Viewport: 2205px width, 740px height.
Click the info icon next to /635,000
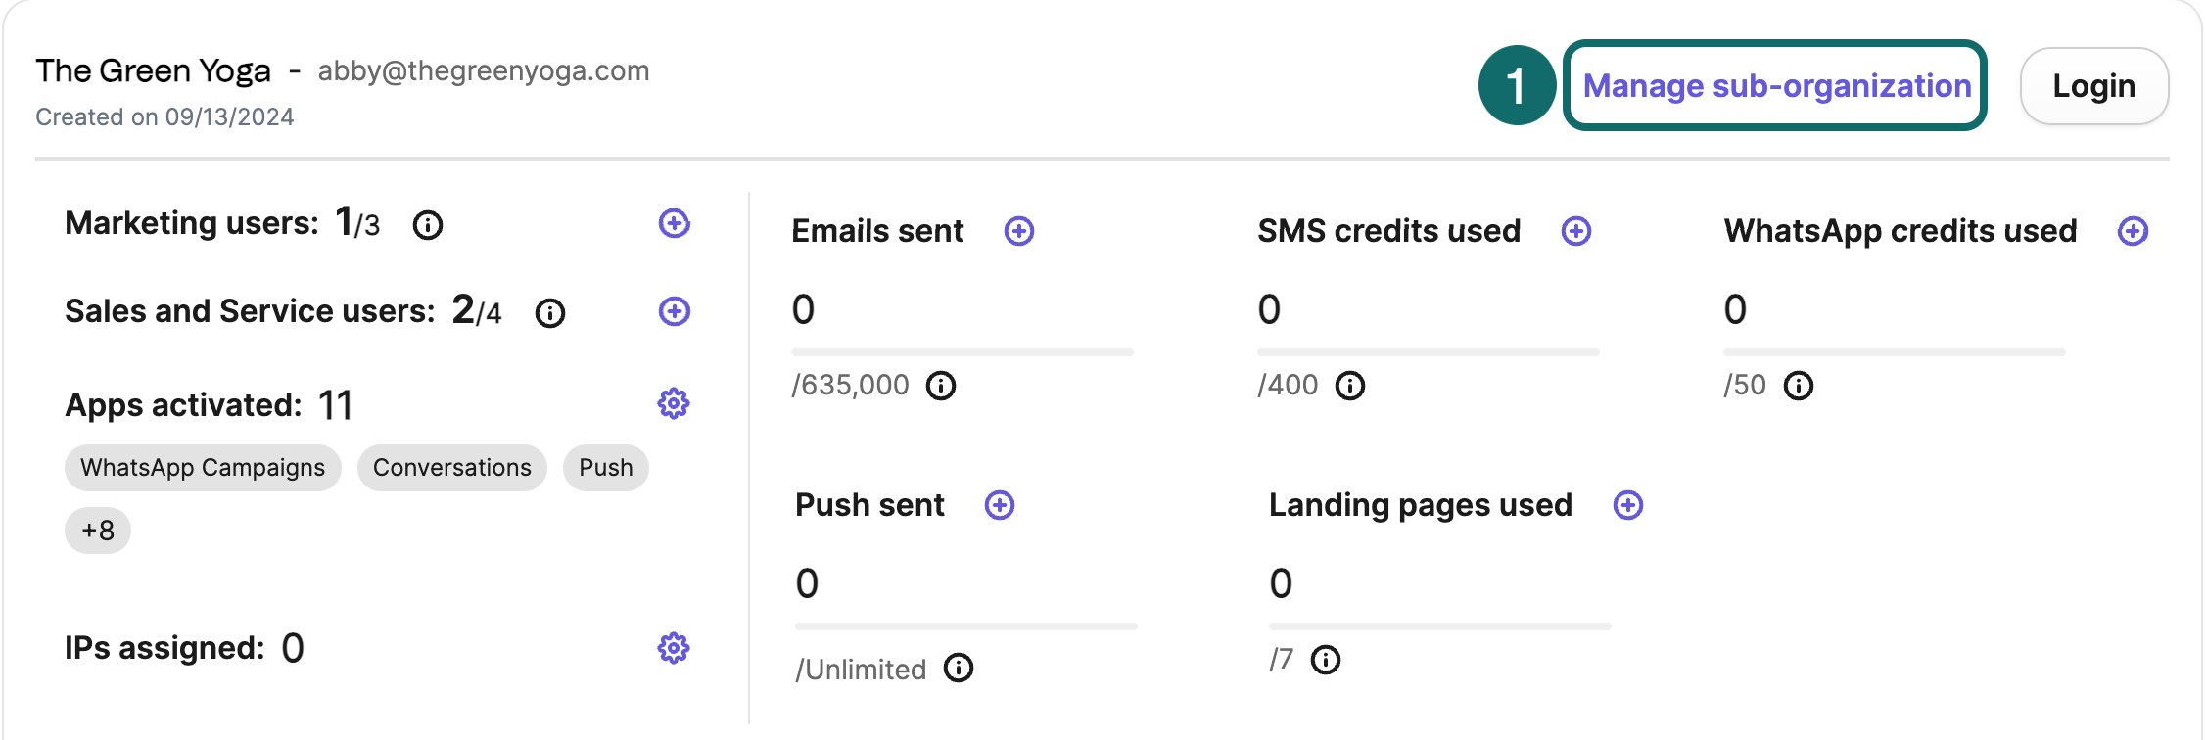[942, 386]
